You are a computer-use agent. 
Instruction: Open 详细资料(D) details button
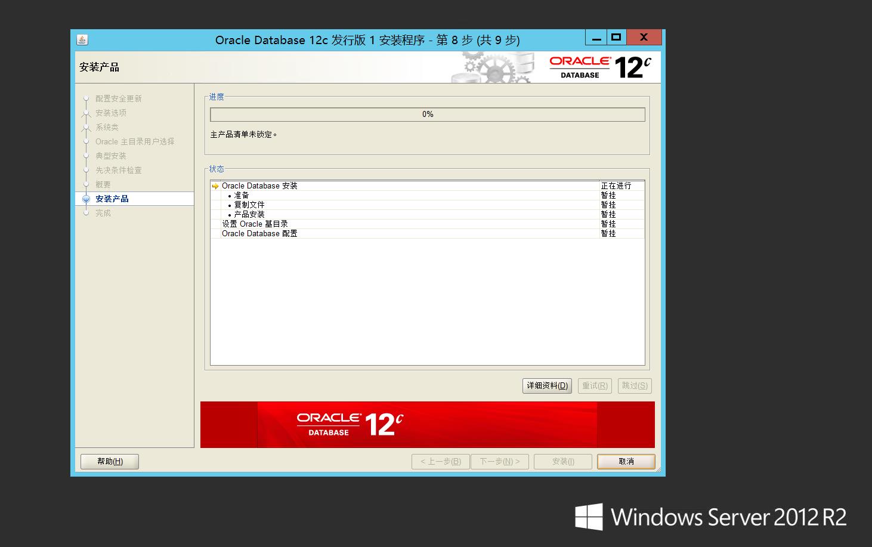pos(547,386)
